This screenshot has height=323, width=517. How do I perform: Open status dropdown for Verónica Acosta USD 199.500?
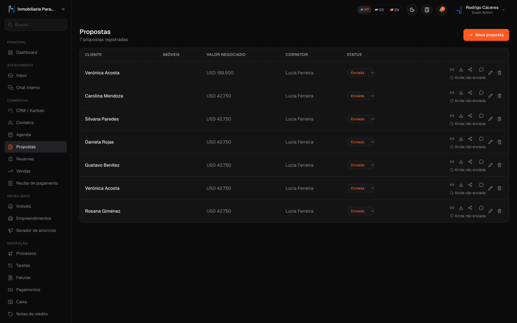click(x=361, y=73)
